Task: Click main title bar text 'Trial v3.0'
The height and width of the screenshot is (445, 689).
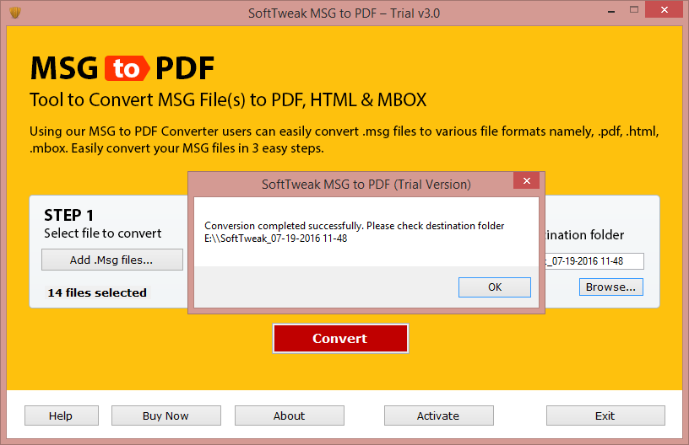Action: click(x=415, y=13)
